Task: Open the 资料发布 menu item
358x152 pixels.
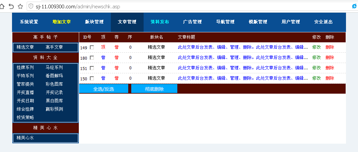Action: tap(160, 22)
